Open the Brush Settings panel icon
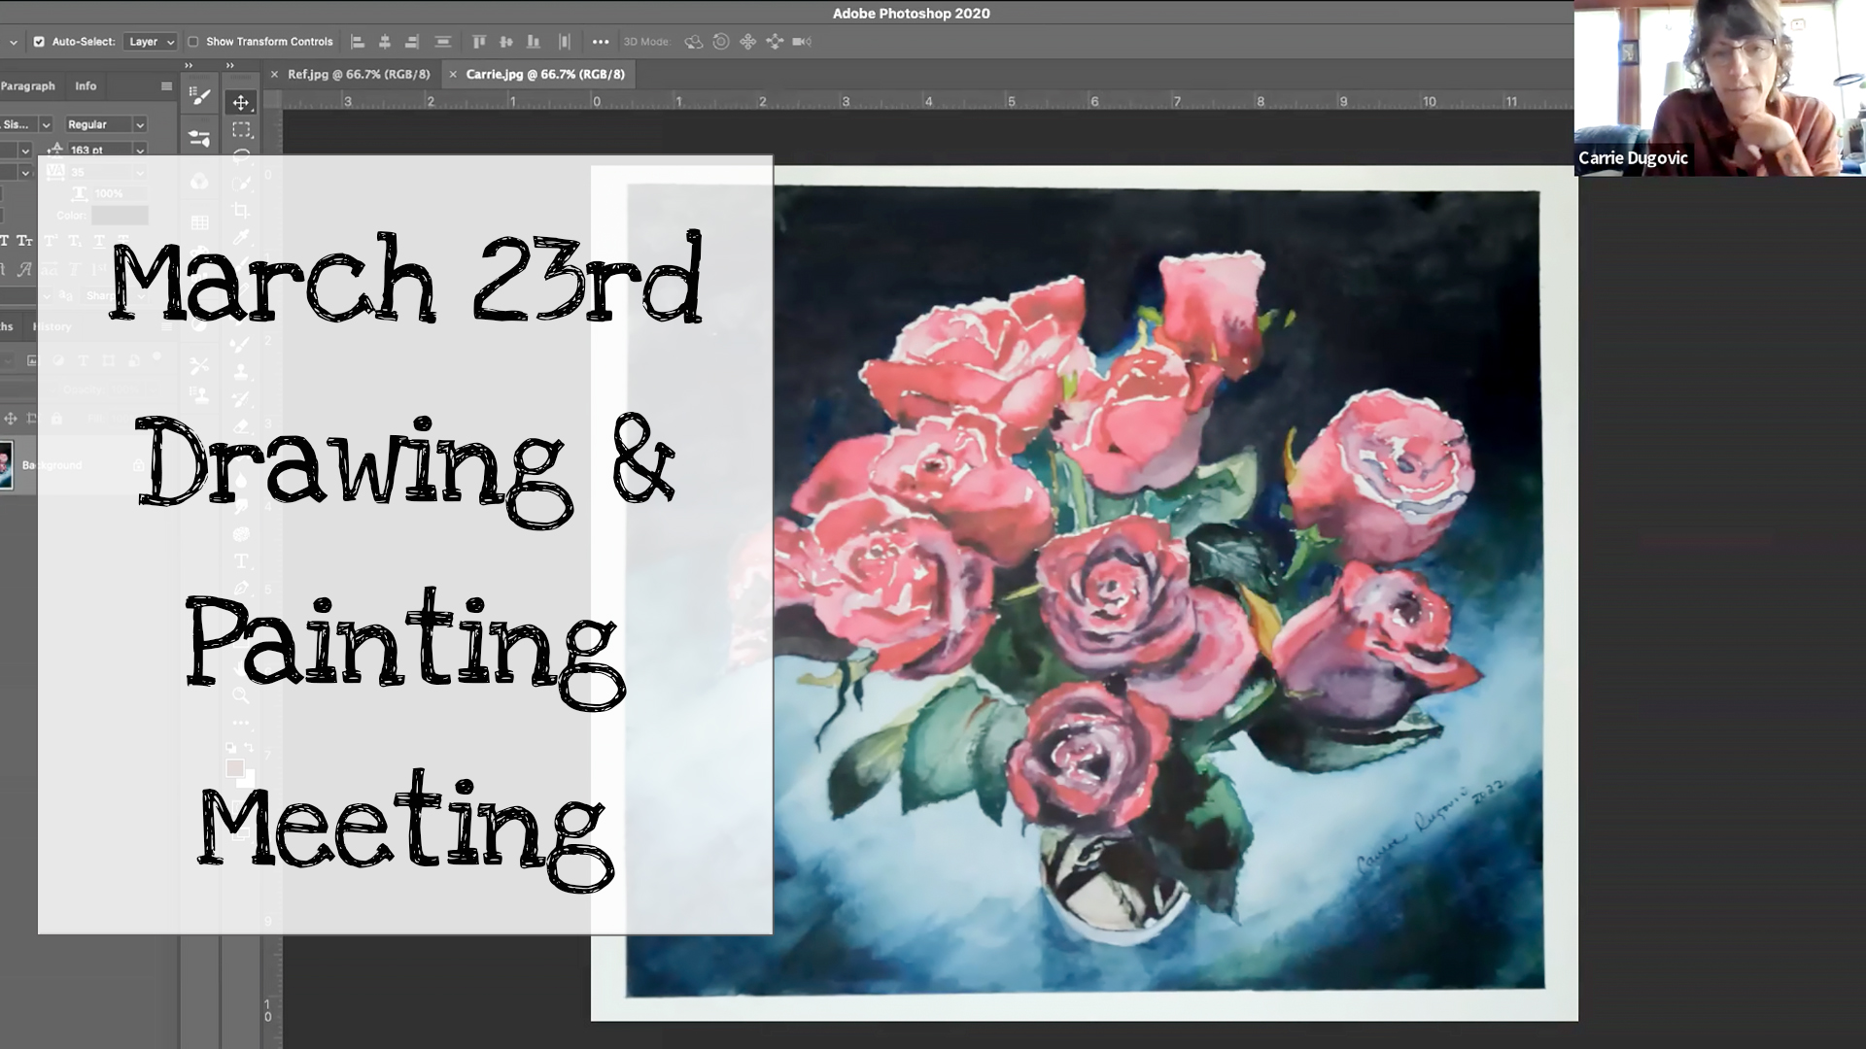This screenshot has width=1866, height=1049. 200,96
